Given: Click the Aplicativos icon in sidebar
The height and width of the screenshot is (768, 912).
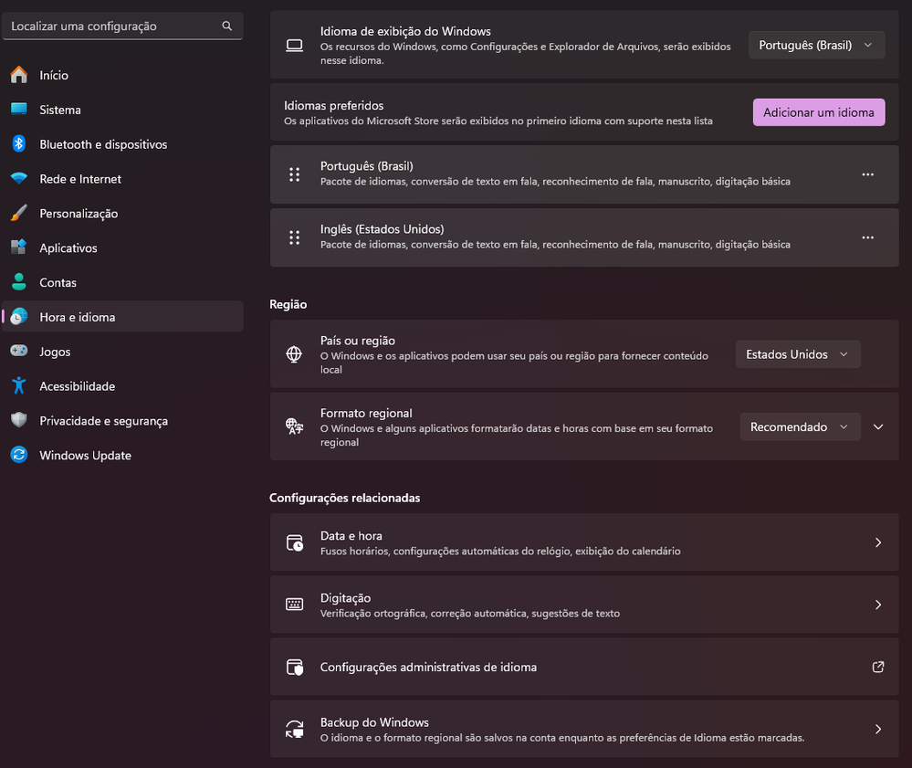Looking at the screenshot, I should tap(18, 247).
